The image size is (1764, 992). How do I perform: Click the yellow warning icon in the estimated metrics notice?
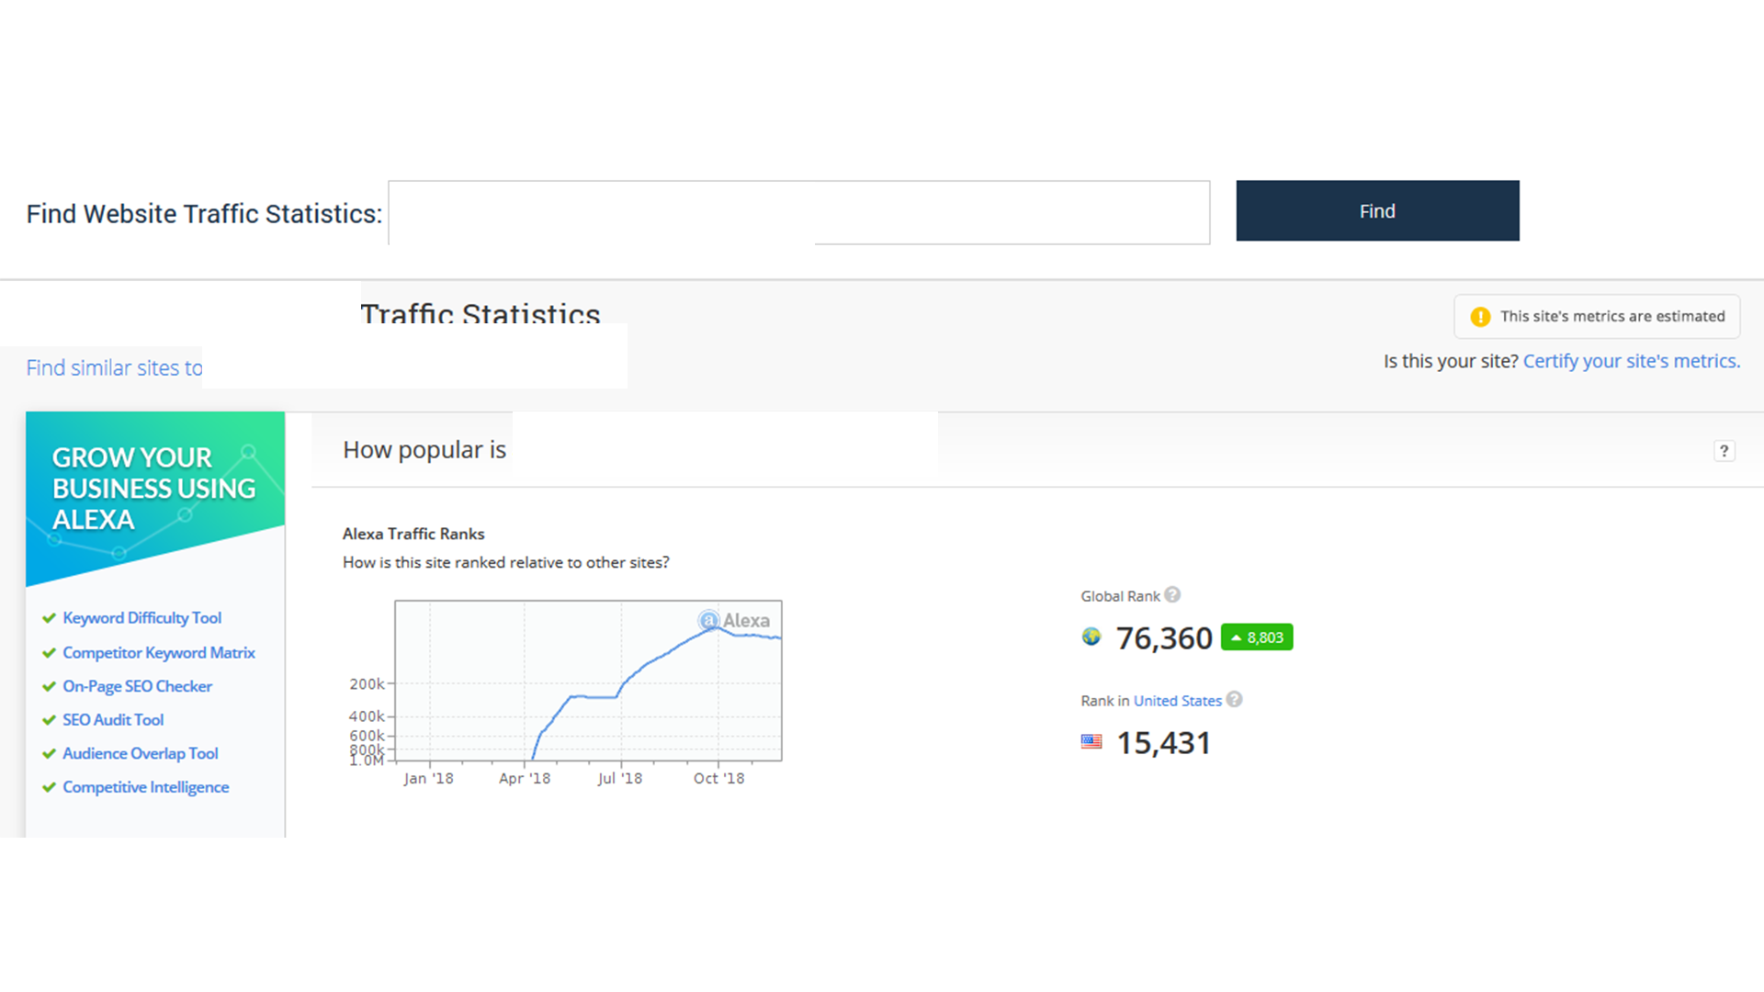click(x=1480, y=316)
